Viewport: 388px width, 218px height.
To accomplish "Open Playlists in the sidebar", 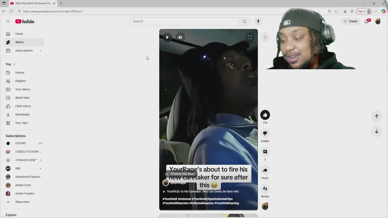I will click(x=24, y=81).
